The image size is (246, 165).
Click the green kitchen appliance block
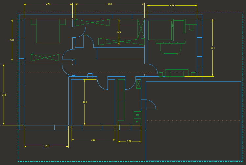(x=137, y=118)
